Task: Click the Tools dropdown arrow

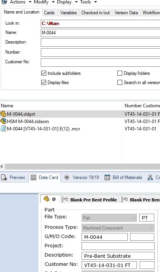Action: (x=95, y=2)
